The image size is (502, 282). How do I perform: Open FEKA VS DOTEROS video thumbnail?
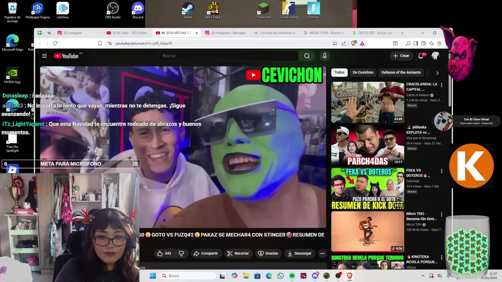coord(367,189)
